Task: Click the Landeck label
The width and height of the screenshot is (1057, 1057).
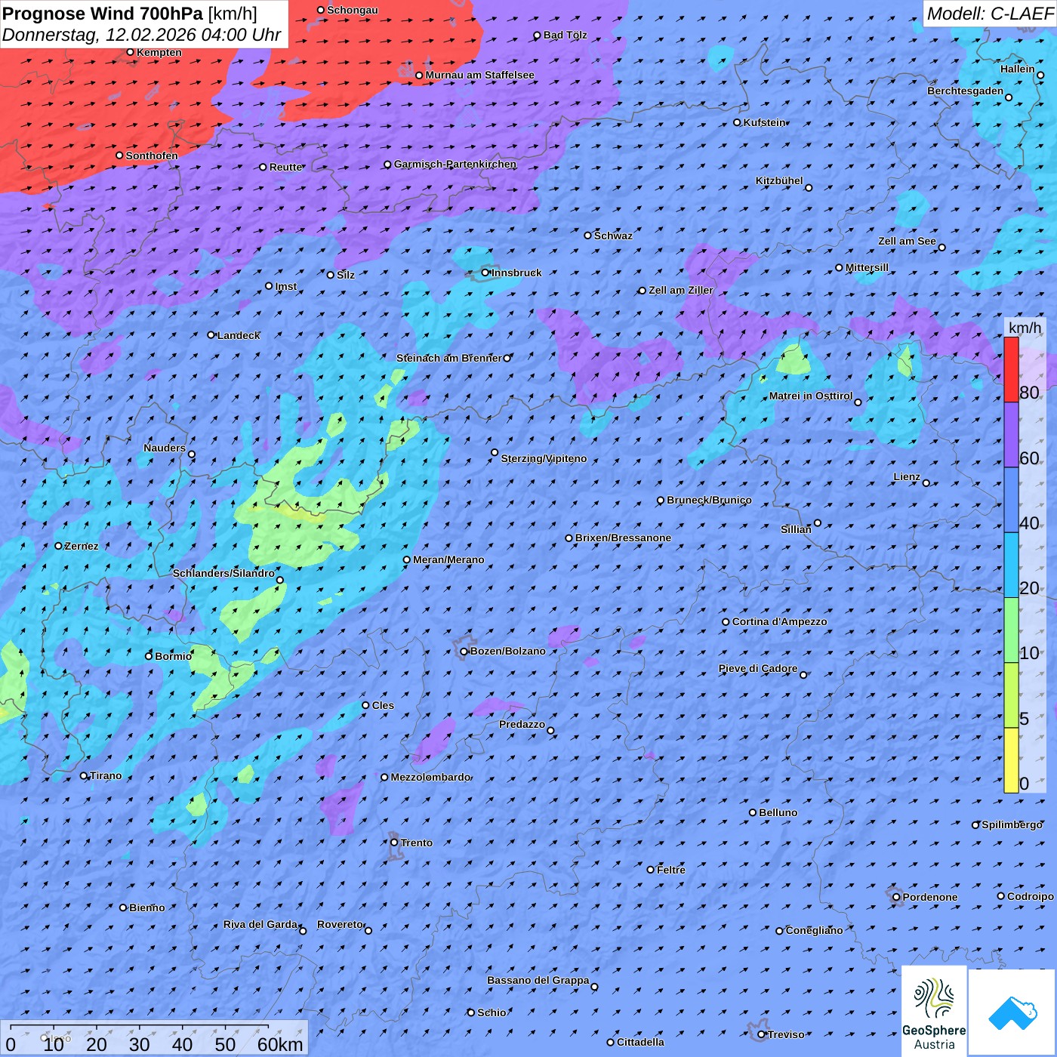Action: coord(239,335)
